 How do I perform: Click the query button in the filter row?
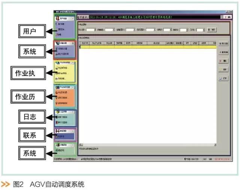click(212, 30)
